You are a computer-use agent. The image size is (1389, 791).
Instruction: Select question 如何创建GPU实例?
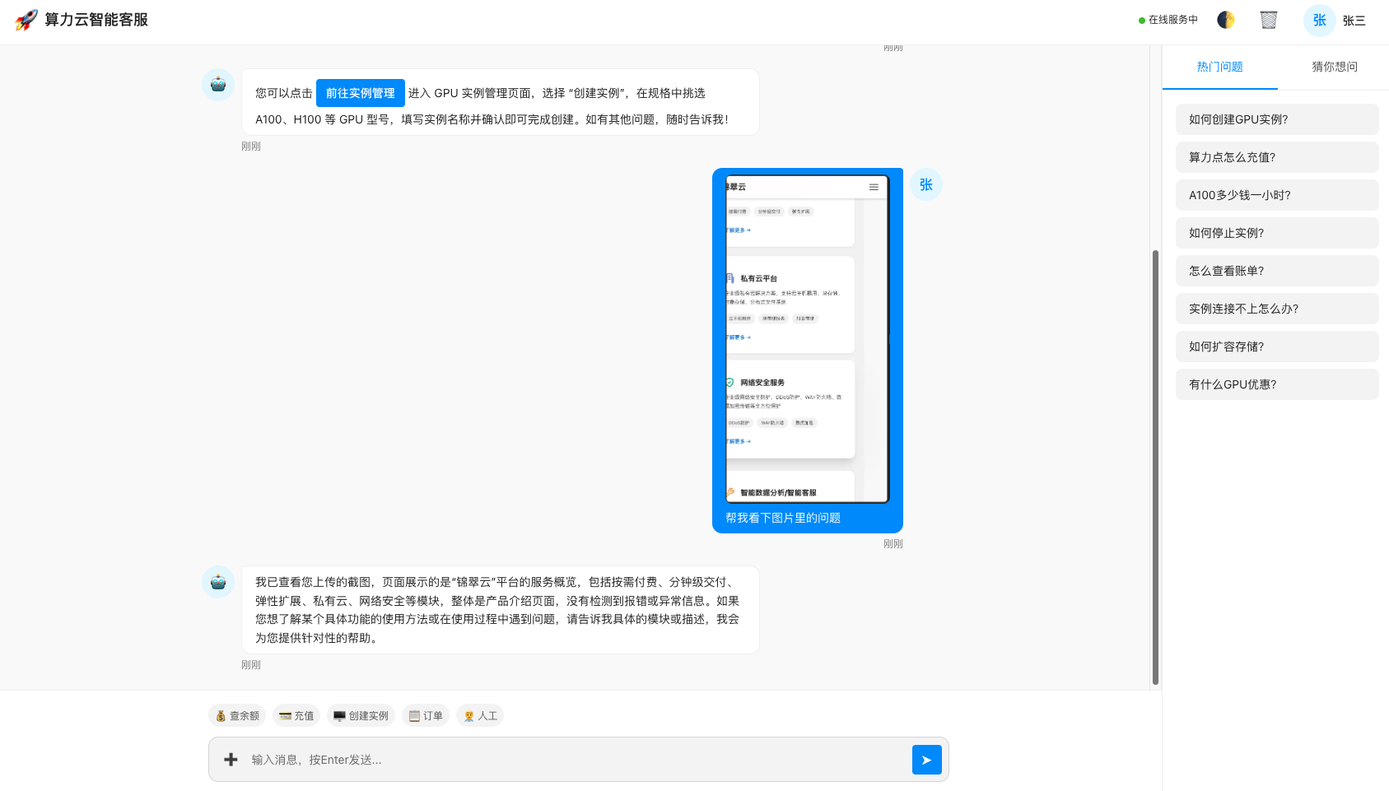1277,119
